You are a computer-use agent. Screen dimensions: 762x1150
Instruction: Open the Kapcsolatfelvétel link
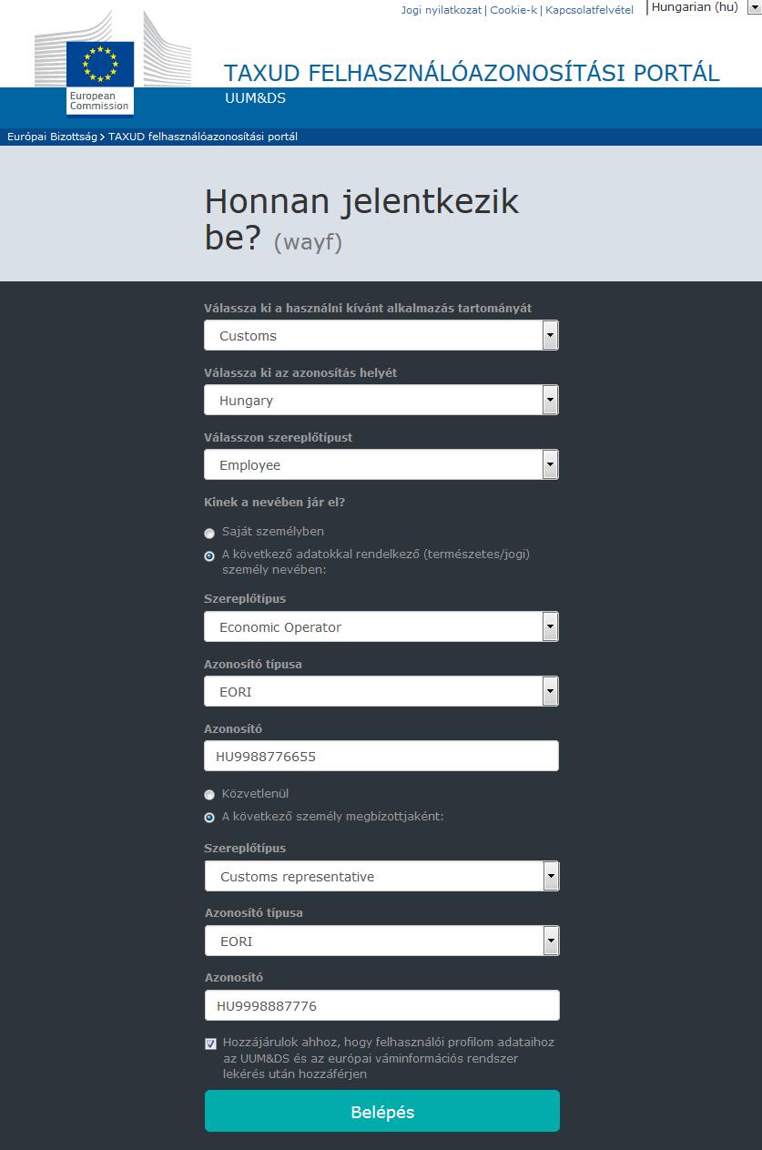[589, 10]
